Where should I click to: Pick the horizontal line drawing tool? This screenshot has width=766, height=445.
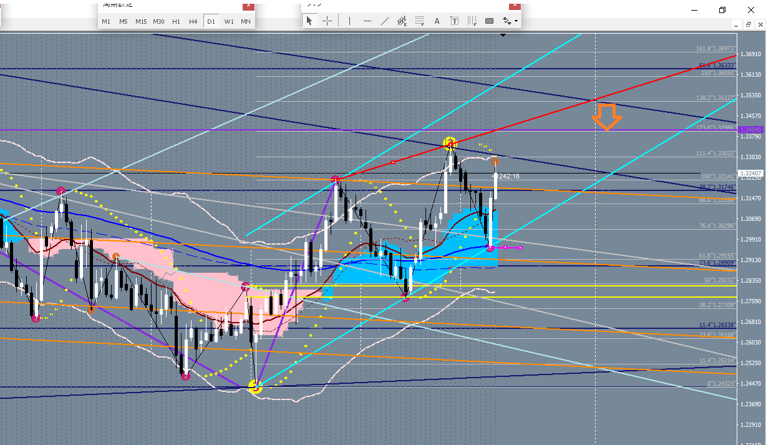click(367, 21)
